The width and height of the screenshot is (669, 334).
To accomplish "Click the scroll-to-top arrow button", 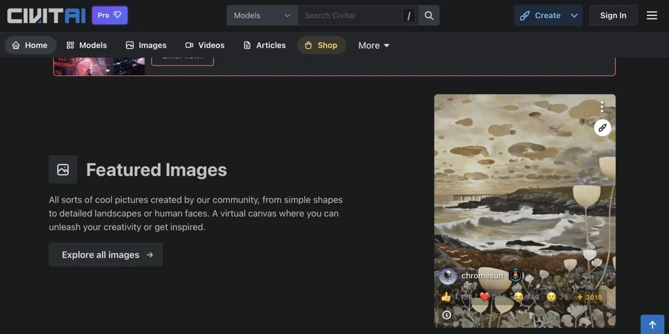I will point(652,325).
